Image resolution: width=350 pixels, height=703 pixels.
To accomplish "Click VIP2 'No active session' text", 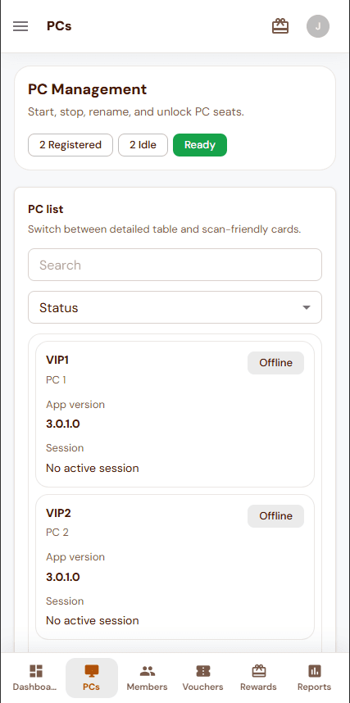I will [93, 620].
